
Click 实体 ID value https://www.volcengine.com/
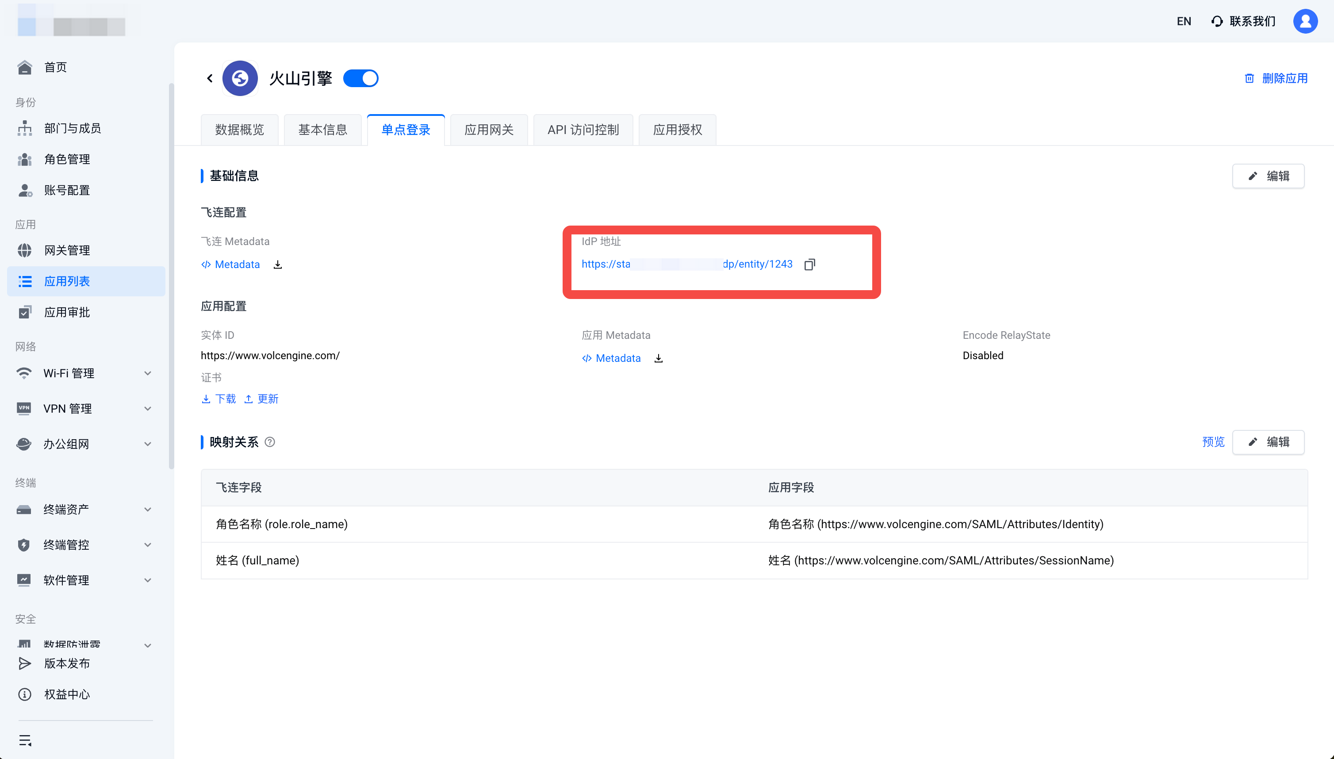(x=270, y=356)
